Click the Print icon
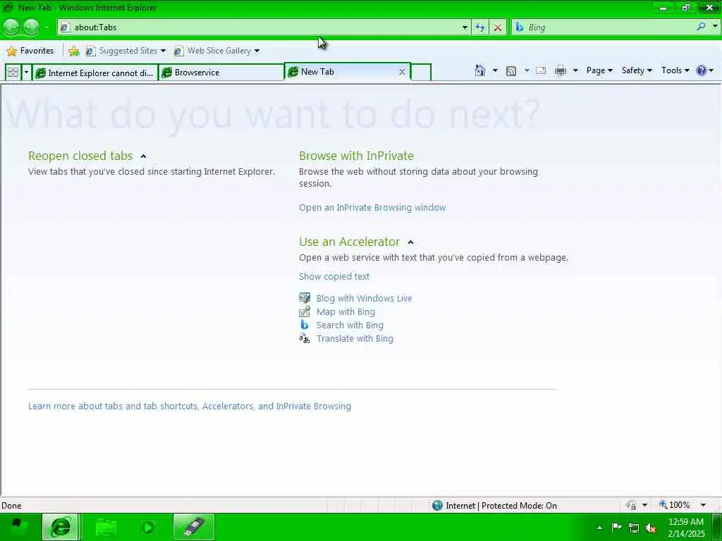The width and height of the screenshot is (722, 541). click(561, 70)
